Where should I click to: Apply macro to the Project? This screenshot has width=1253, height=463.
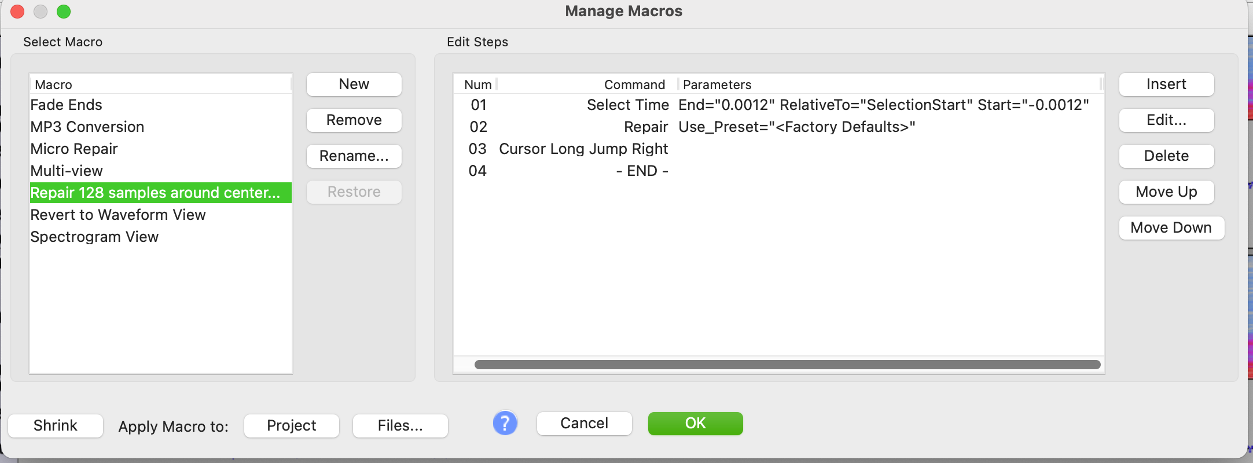point(291,426)
